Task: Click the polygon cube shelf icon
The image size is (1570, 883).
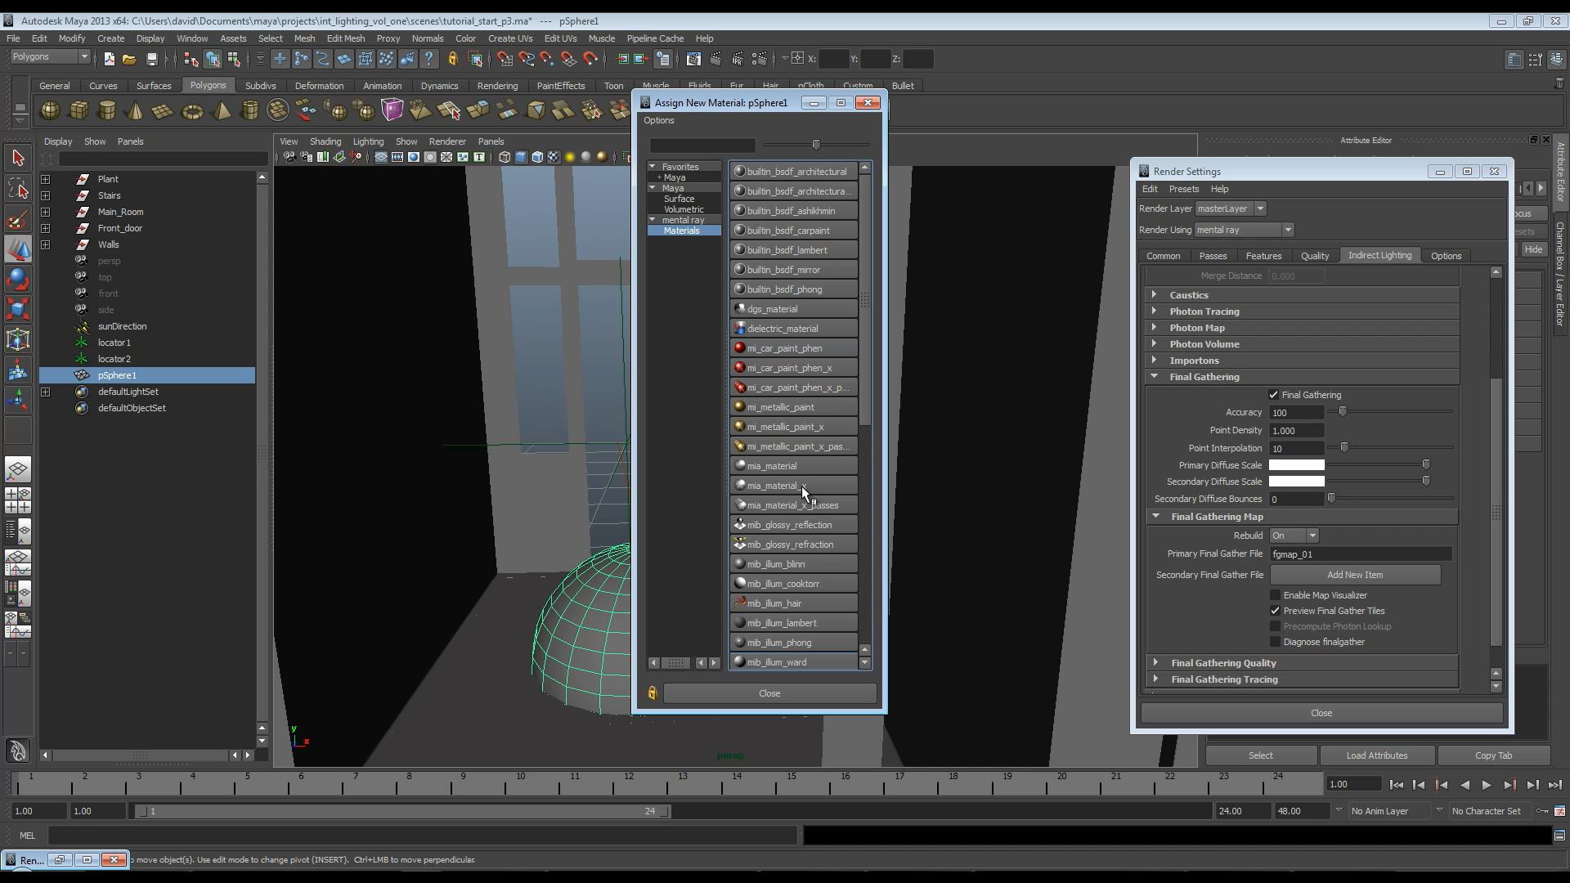Action: (78, 110)
